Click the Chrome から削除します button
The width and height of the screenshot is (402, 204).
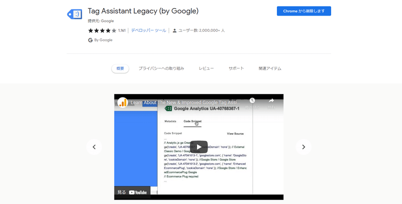click(304, 11)
